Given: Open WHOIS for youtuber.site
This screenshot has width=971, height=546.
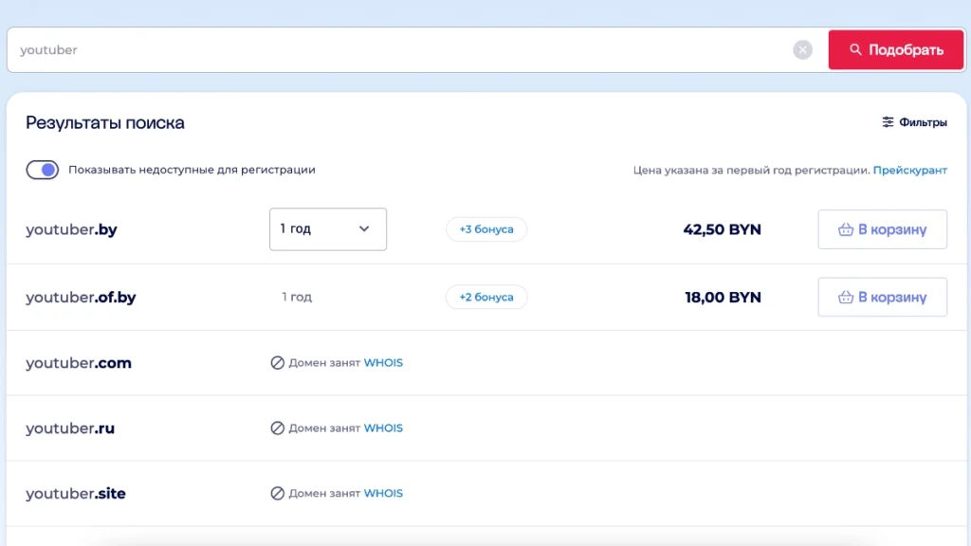Looking at the screenshot, I should point(383,493).
